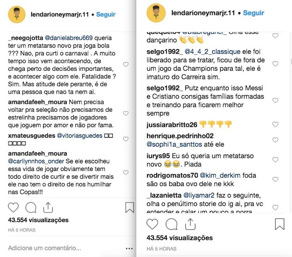Image resolution: width=292 pixels, height=257 pixels.
Task: Like iurys95's comment with laughing emojis
Action: coord(275,159)
